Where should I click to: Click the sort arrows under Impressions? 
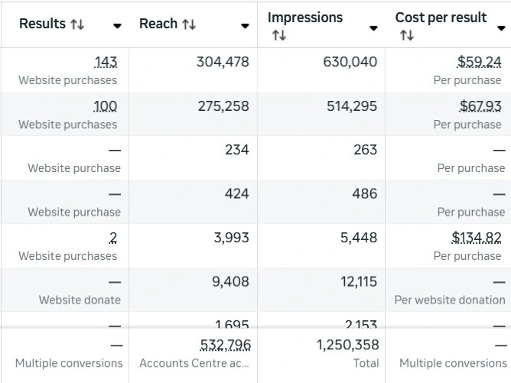coord(278,36)
